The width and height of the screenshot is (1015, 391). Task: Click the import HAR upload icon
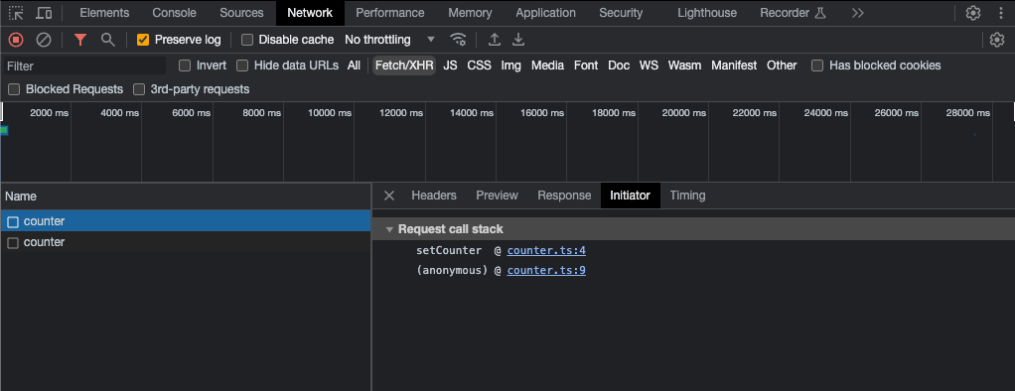point(495,40)
